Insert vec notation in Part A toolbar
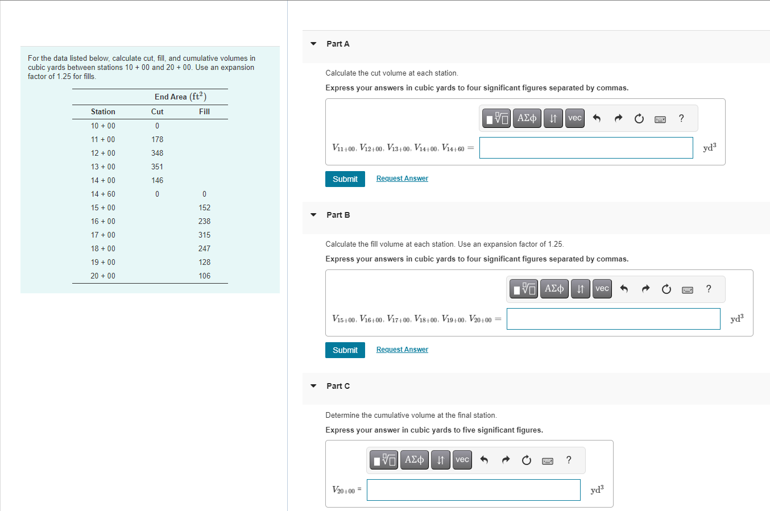Viewport: 770px width, 511px height. 575,118
